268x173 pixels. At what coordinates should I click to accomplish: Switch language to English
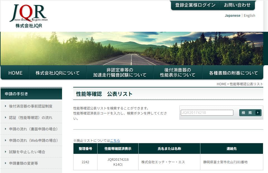(249, 16)
